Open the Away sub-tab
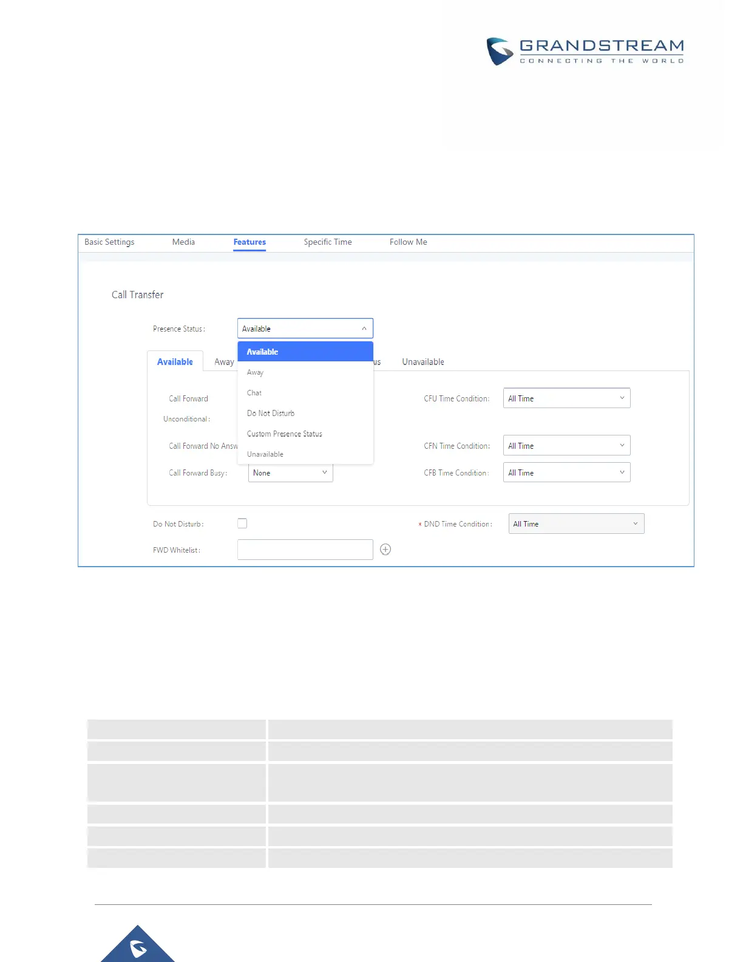Screen dimensions: 743x962 (223, 362)
